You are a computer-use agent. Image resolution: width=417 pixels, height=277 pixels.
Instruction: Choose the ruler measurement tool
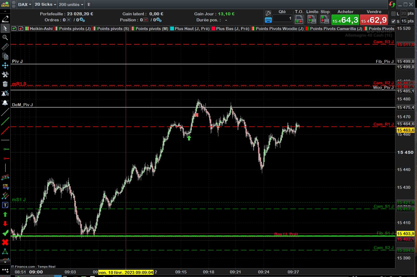pyautogui.click(x=5, y=47)
